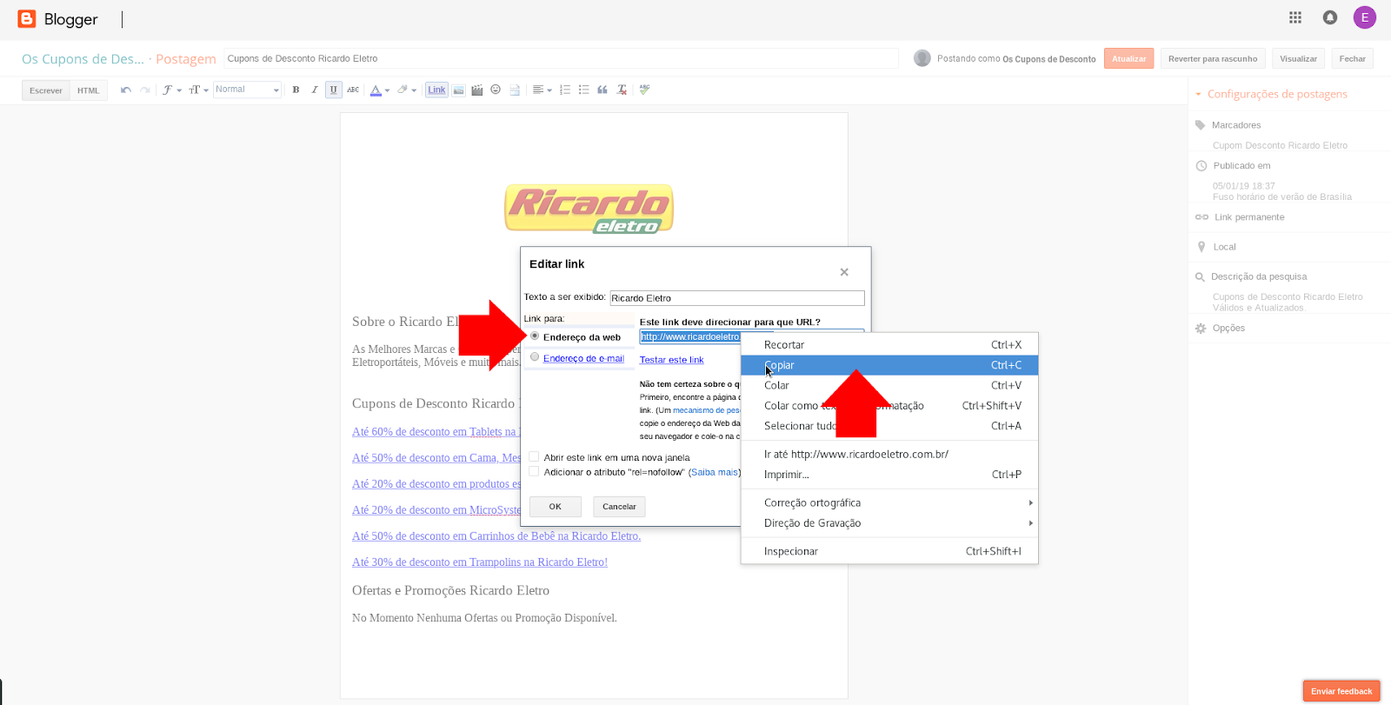
Task: Insert jump break
Action: tap(515, 90)
